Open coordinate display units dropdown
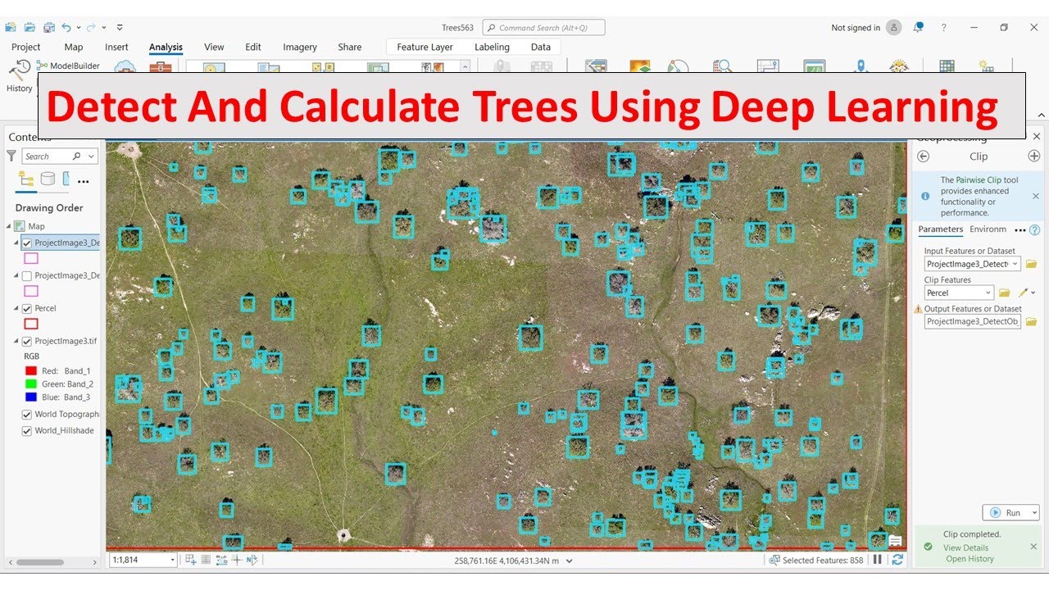Screen dimensions: 1049x590 click(x=570, y=560)
